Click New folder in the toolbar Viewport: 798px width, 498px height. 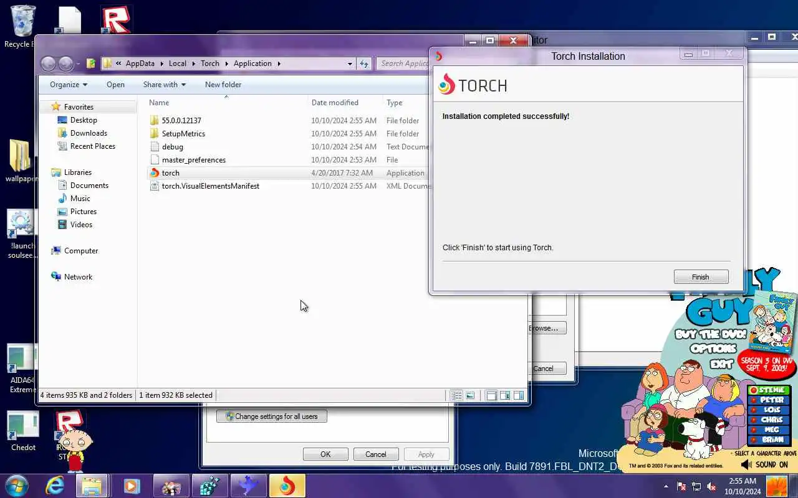[223, 85]
